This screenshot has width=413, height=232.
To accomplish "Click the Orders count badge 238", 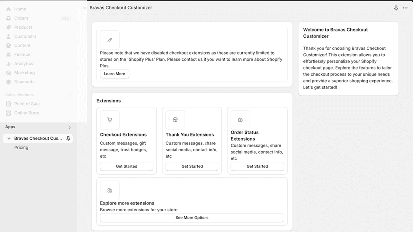I will coord(65,18).
